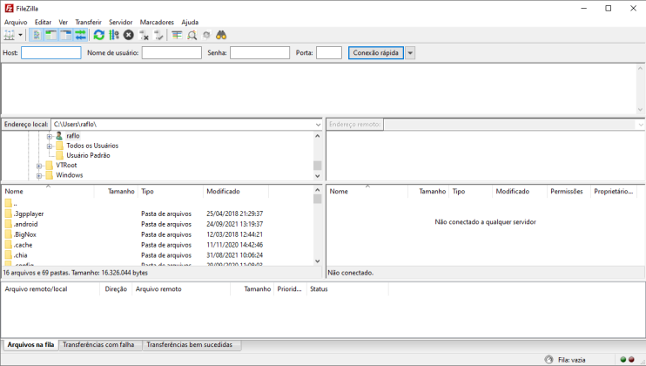Select the .android folder row
Image resolution: width=646 pixels, height=366 pixels.
tap(158, 224)
